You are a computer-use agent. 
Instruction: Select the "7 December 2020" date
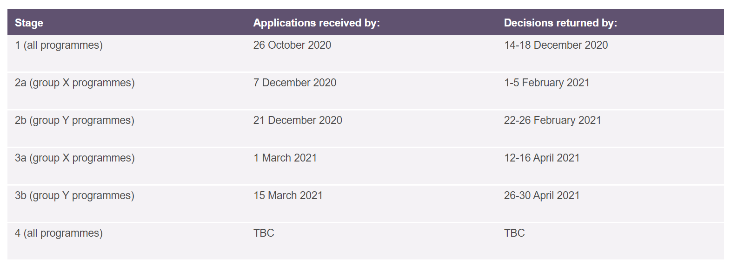coord(294,83)
